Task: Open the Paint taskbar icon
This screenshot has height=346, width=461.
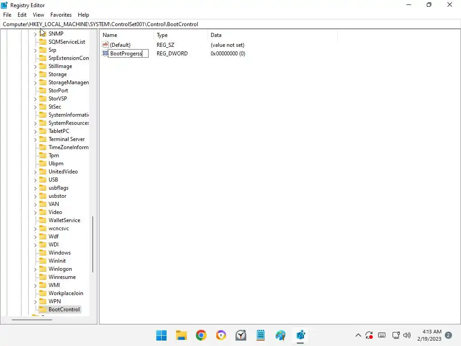Action: pyautogui.click(x=280, y=335)
